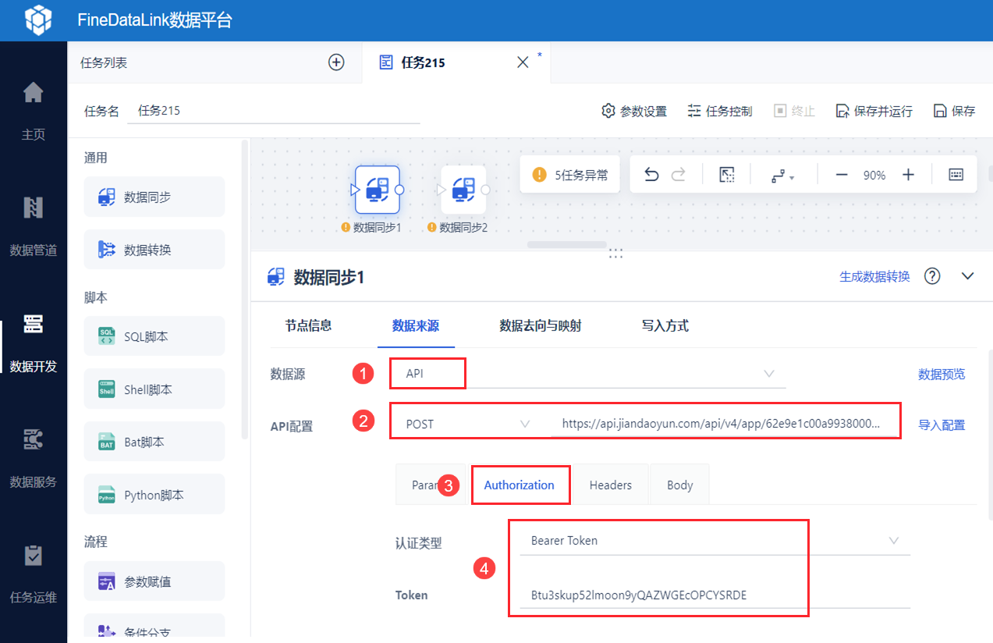
Task: Select the 数据同步 component
Action: (x=154, y=197)
